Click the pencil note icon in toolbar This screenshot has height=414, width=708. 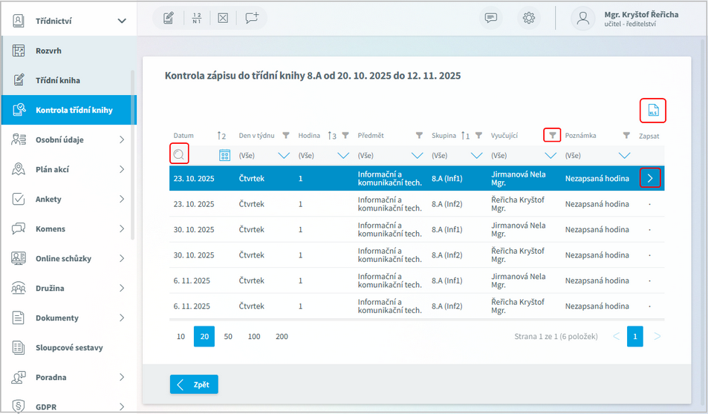(169, 19)
